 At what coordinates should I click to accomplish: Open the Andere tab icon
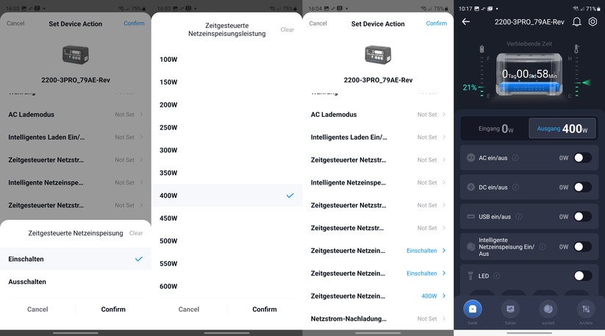586,310
